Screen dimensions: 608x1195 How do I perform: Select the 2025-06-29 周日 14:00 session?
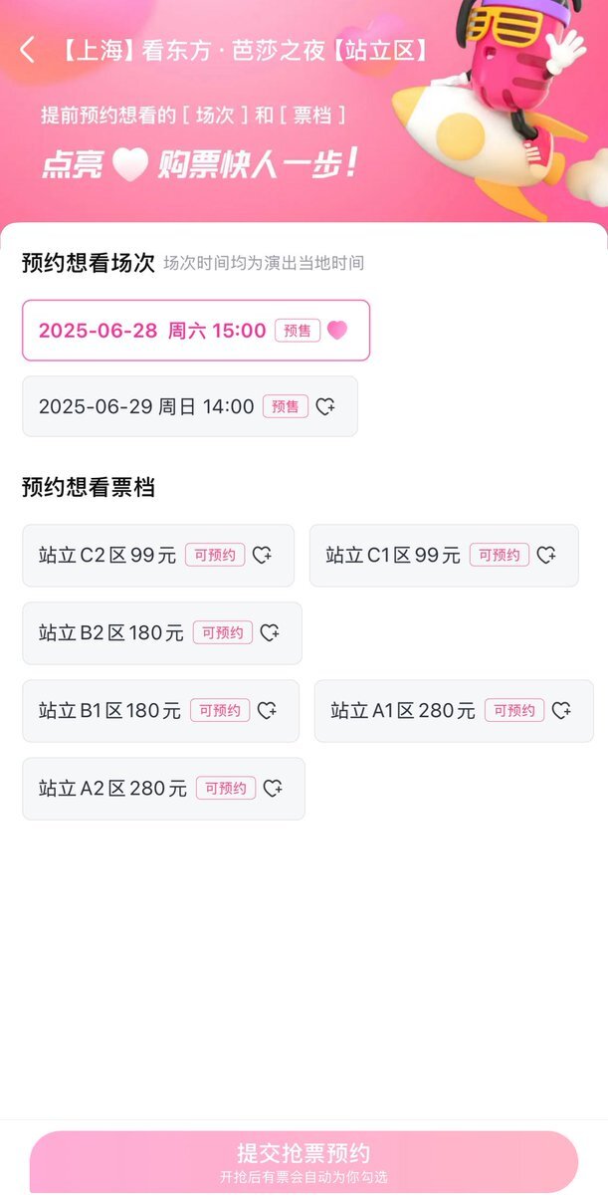pyautogui.click(x=190, y=406)
